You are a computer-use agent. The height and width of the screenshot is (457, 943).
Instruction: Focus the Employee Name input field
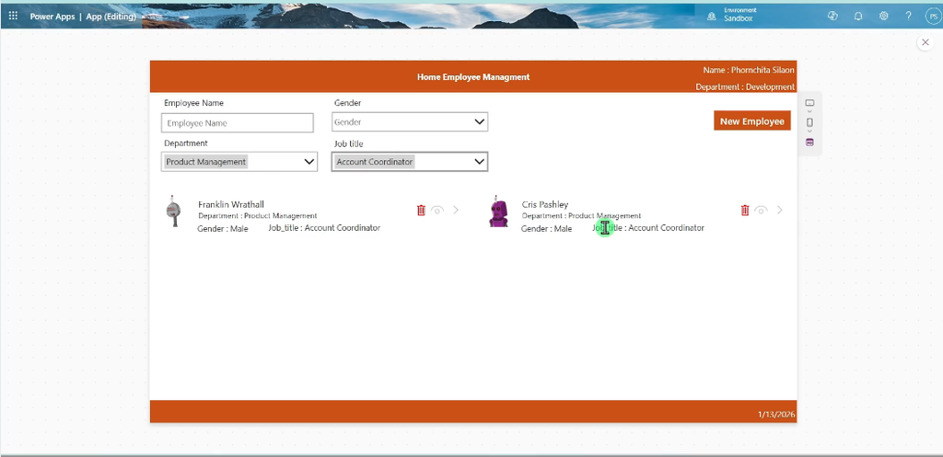[x=237, y=123]
